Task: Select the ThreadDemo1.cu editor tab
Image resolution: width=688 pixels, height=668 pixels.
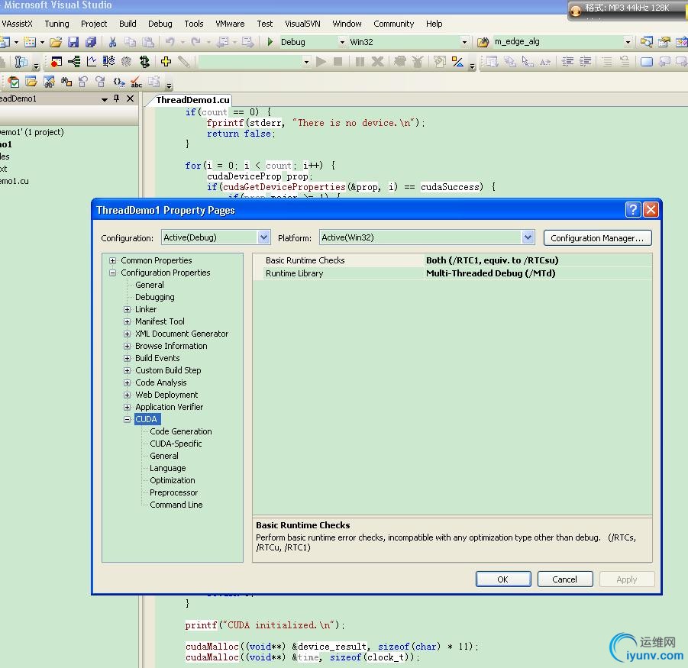Action: pyautogui.click(x=192, y=100)
